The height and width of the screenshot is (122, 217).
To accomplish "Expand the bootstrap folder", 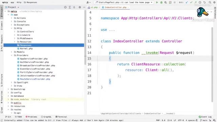I will [8, 89].
